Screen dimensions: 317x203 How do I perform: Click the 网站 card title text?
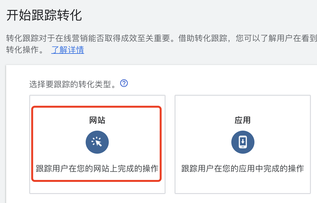point(97,120)
